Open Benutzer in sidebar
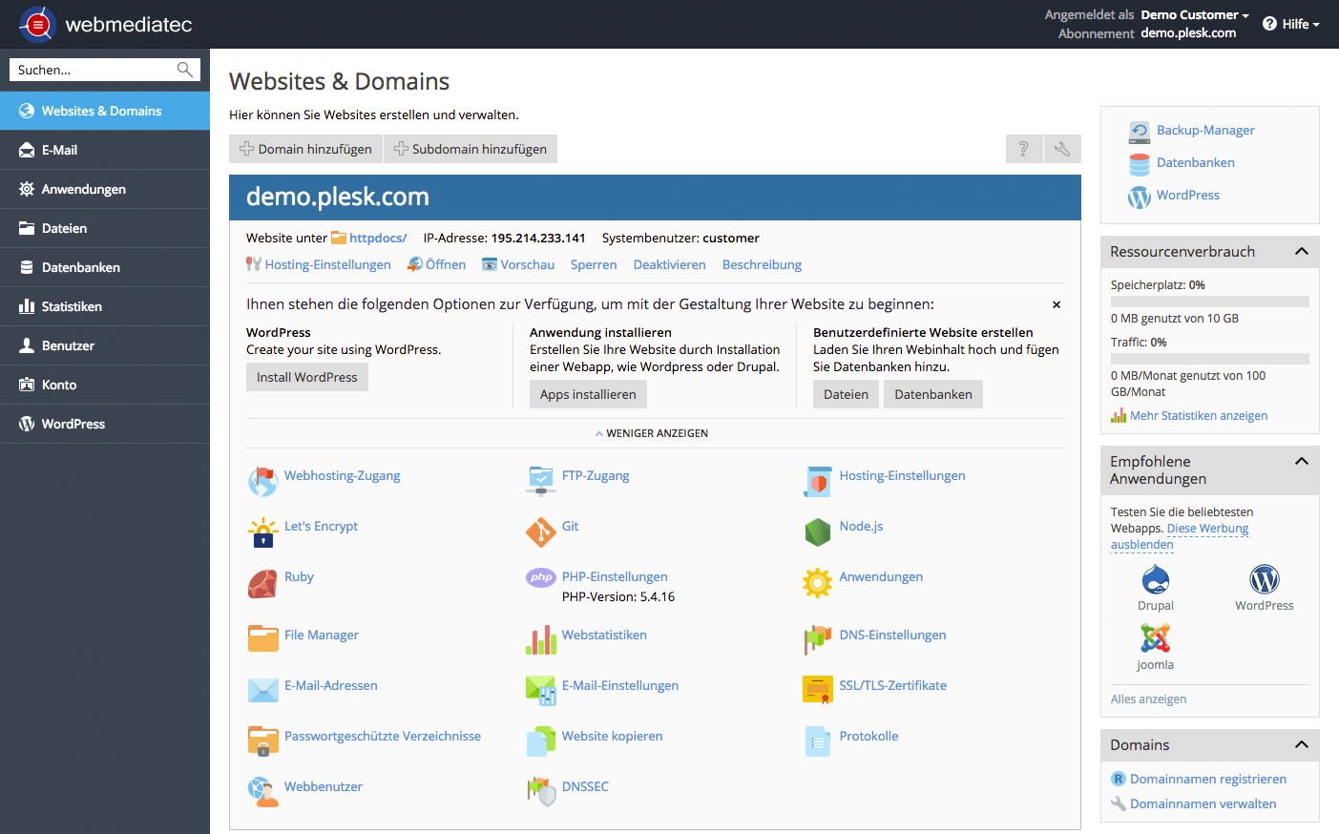This screenshot has height=834, width=1339. pyautogui.click(x=105, y=345)
